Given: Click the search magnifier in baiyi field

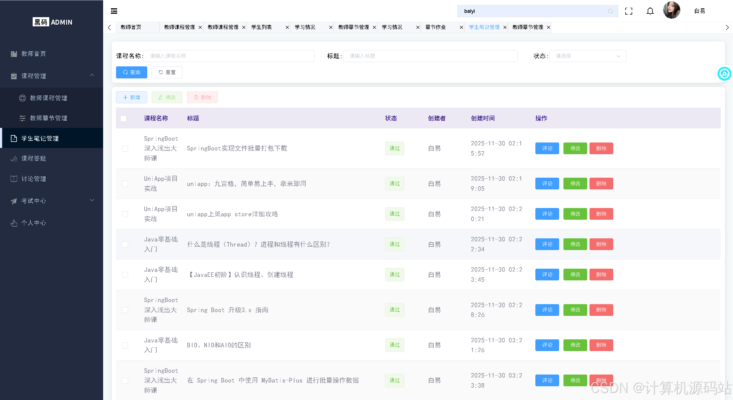Looking at the screenshot, I should click(610, 11).
